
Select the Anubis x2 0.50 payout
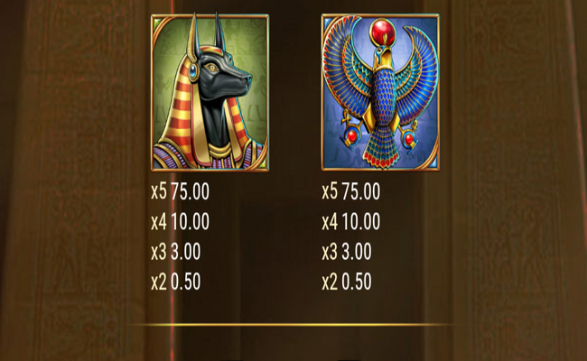(176, 282)
